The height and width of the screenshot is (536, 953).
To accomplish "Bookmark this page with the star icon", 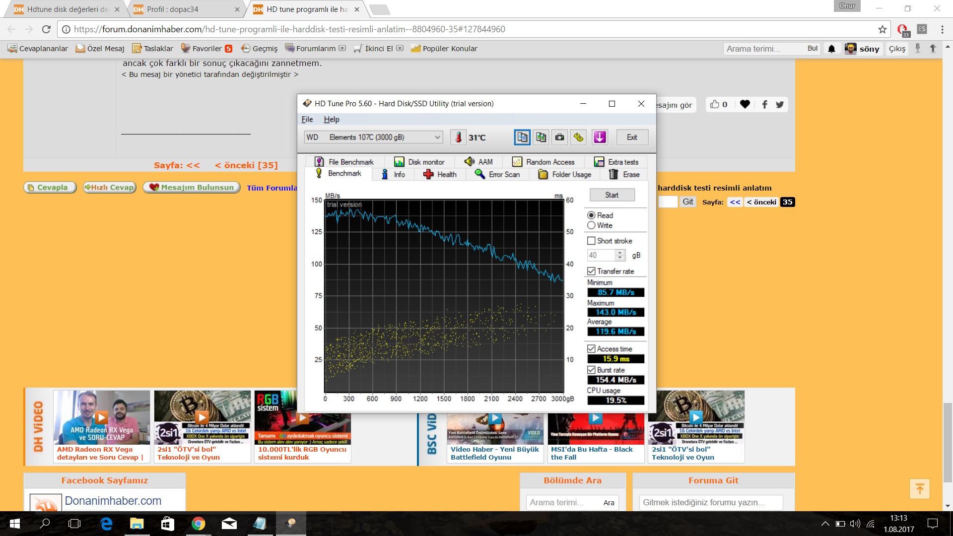I will (882, 29).
